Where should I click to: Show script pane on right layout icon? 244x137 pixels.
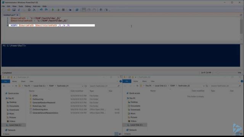click(89, 10)
